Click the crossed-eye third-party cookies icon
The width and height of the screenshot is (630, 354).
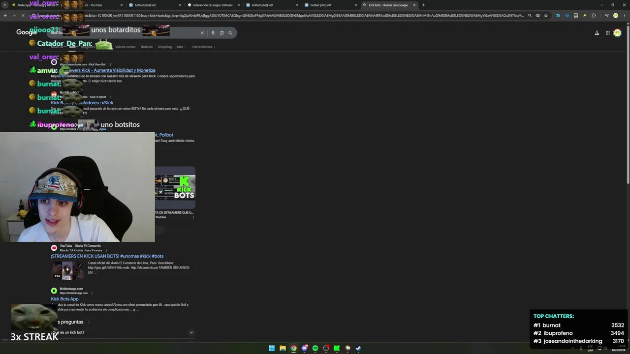(538, 15)
